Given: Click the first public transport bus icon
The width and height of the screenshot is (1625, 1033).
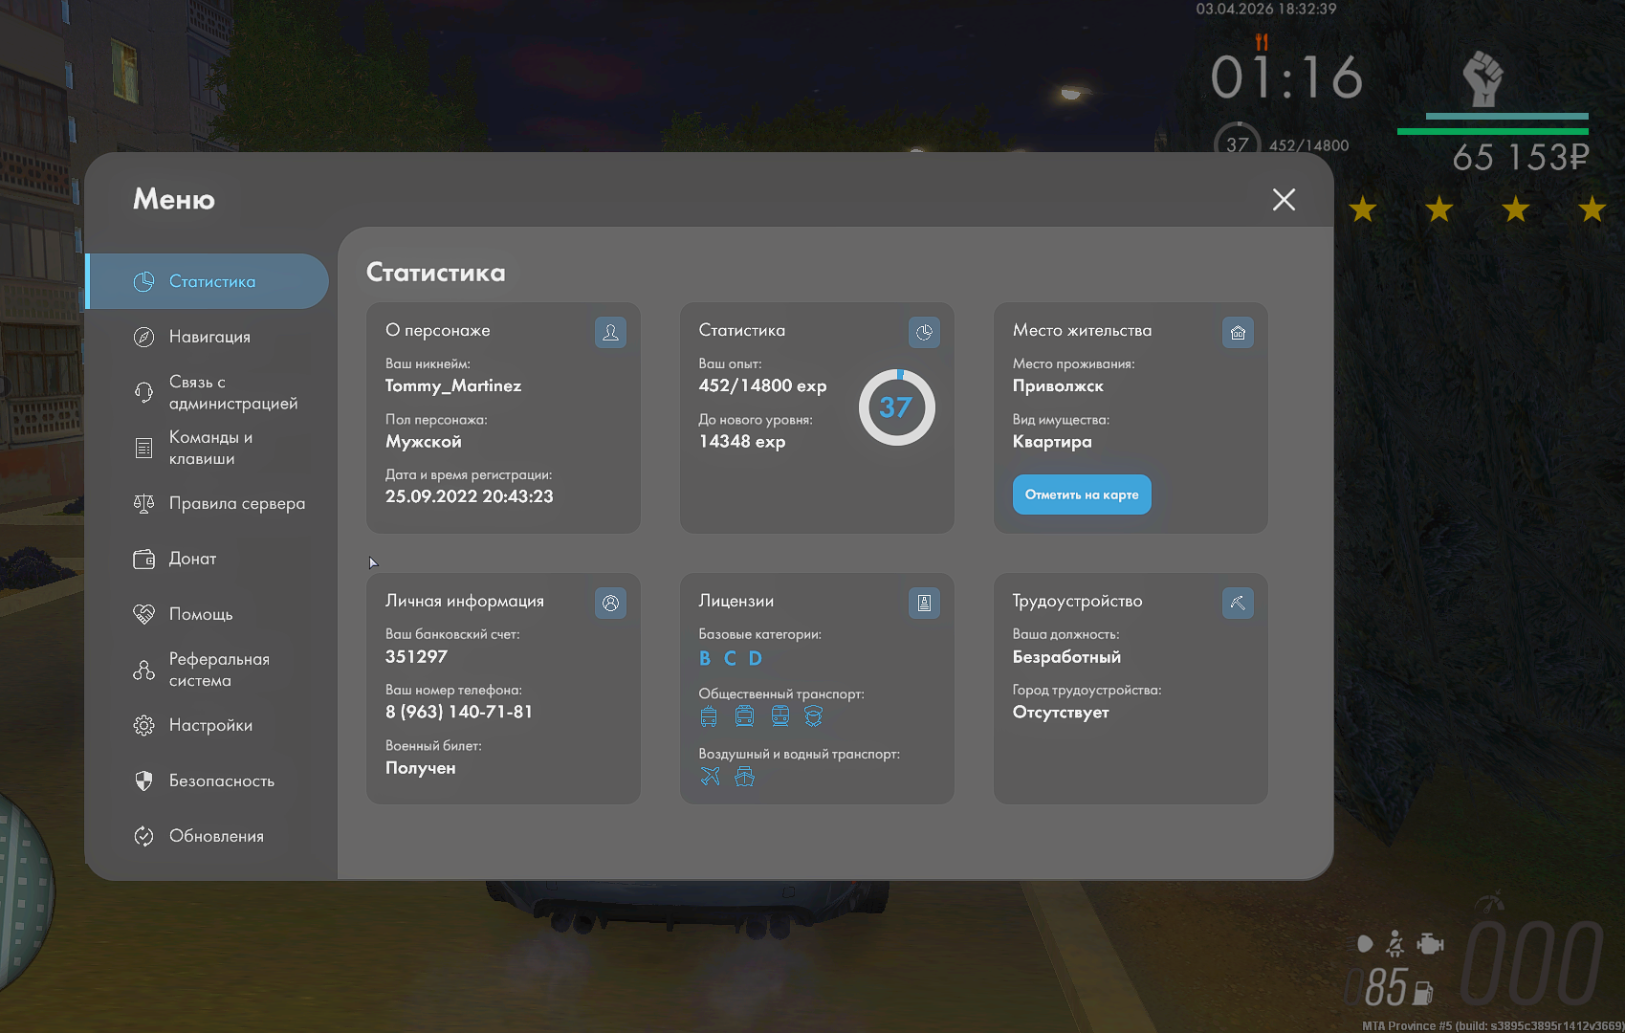Looking at the screenshot, I should pos(709,716).
